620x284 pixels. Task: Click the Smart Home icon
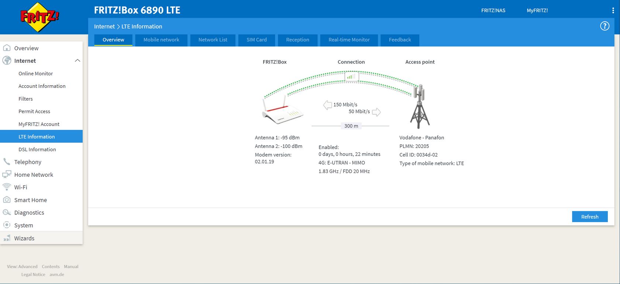click(x=7, y=200)
